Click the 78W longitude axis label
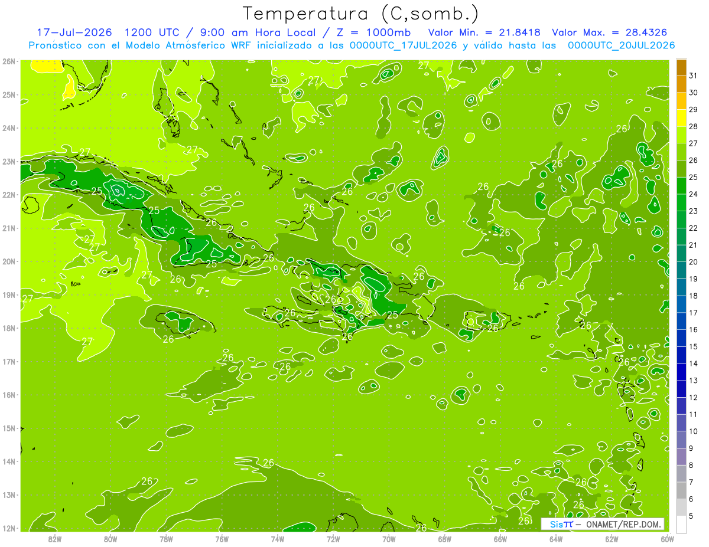Screen dimensions: 709x547 [166, 539]
